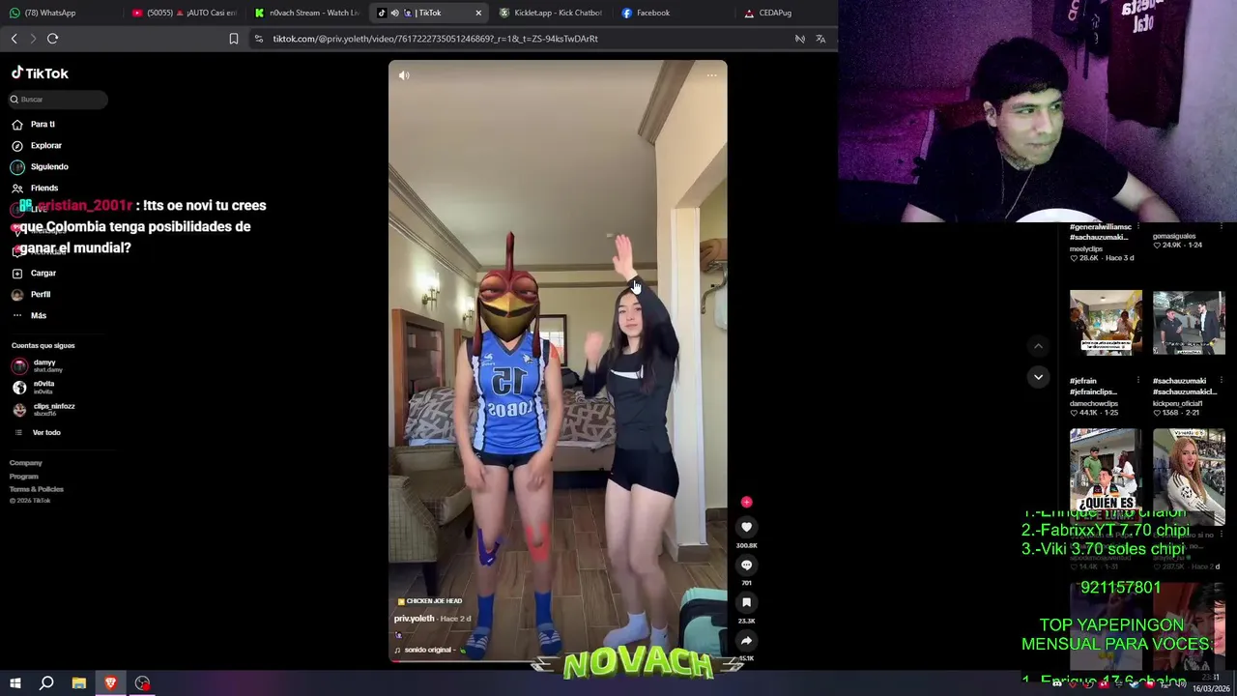Switch to the YouTube '¡AUTO Casi' tab
The height and width of the screenshot is (696, 1237).
(x=184, y=13)
